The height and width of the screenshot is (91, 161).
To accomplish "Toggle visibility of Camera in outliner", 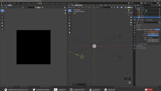I will (x=159, y=11).
